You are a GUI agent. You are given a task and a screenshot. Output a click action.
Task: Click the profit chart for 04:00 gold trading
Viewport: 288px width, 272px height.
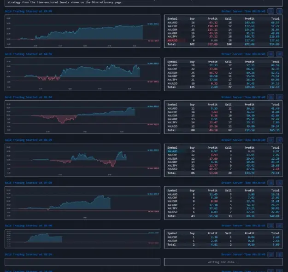click(x=82, y=74)
